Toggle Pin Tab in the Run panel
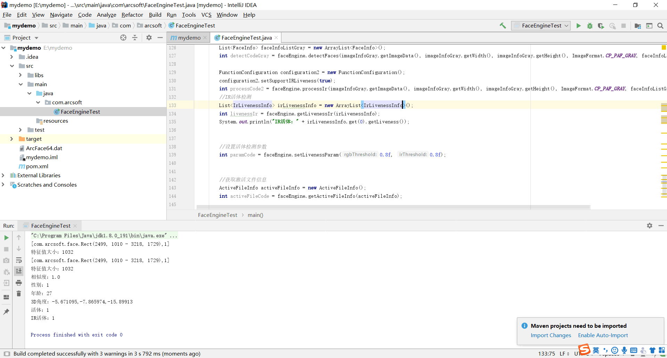 click(x=6, y=311)
